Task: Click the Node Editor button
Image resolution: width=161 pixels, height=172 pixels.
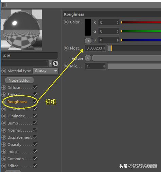Action: click(19, 80)
